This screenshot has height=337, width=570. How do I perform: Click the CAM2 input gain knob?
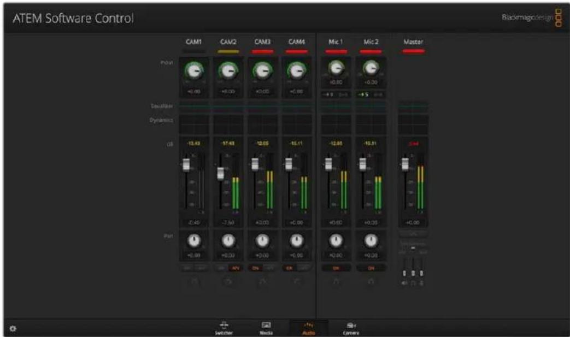click(228, 71)
